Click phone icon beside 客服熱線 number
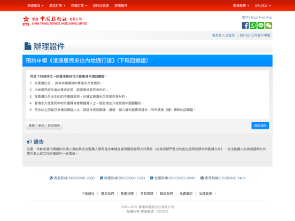The height and width of the screenshot is (221, 295). pos(51,178)
